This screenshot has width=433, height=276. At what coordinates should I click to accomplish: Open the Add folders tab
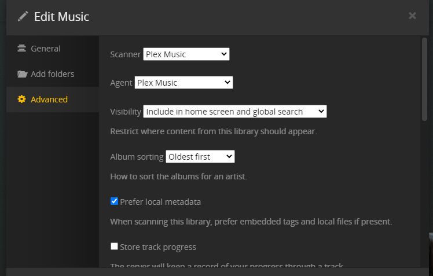coord(52,74)
